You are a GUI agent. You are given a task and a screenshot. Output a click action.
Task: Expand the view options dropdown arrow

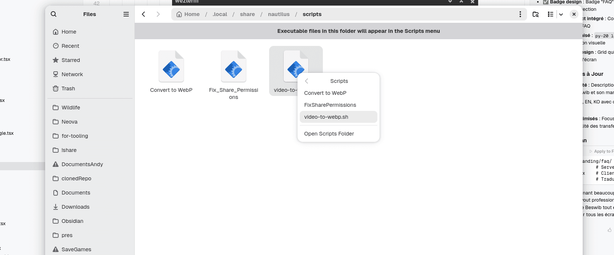pyautogui.click(x=561, y=14)
